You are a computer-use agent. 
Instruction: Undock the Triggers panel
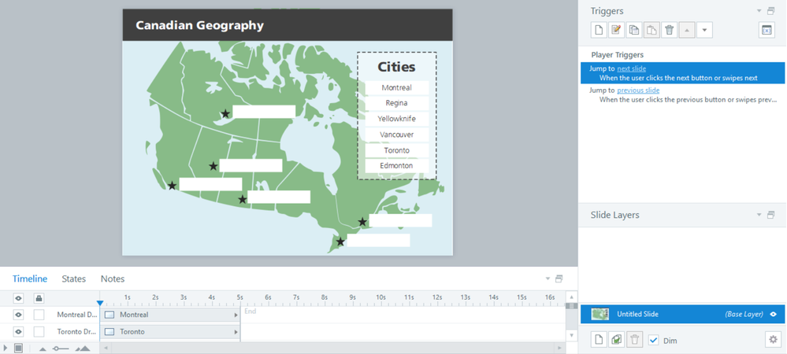click(771, 10)
